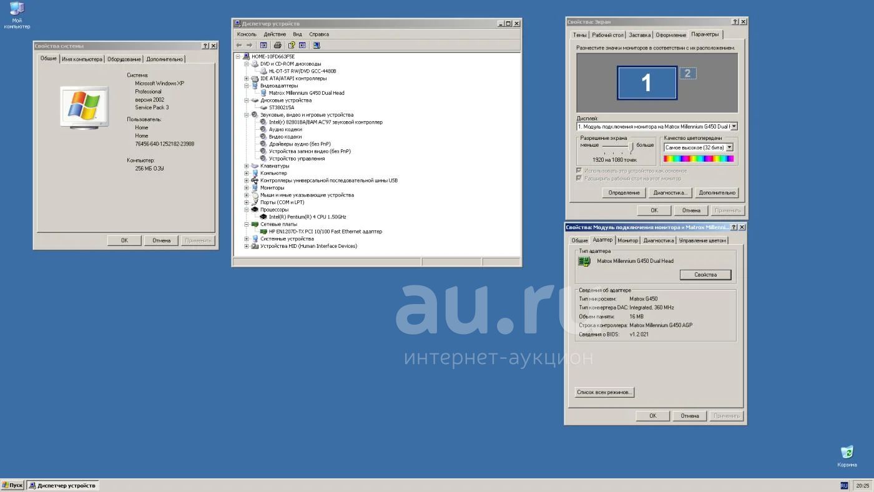Image resolution: width=874 pixels, height=492 pixels.
Task: Click the Help question-mark toolbar icon
Action: pyautogui.click(x=292, y=45)
